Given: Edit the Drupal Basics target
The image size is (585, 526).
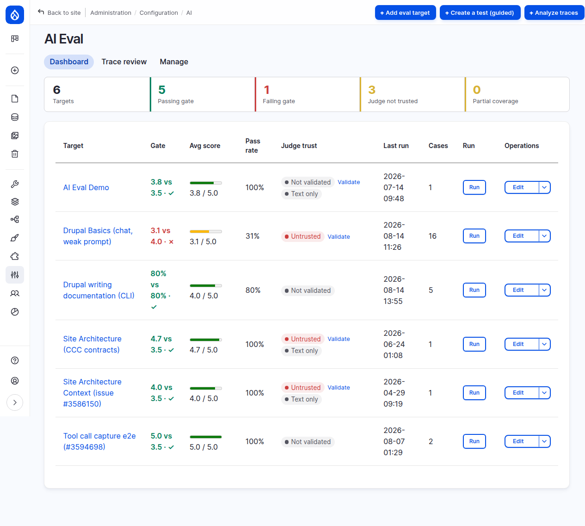Looking at the screenshot, I should point(522,236).
